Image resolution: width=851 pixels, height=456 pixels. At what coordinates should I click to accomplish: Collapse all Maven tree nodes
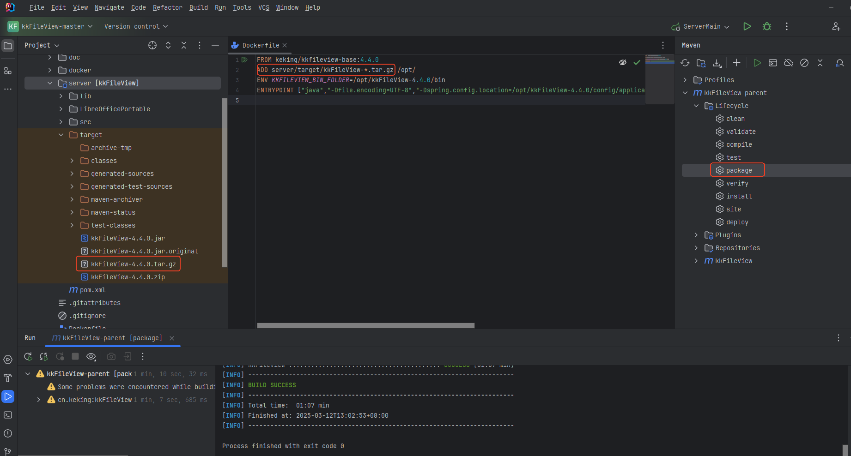[820, 63]
